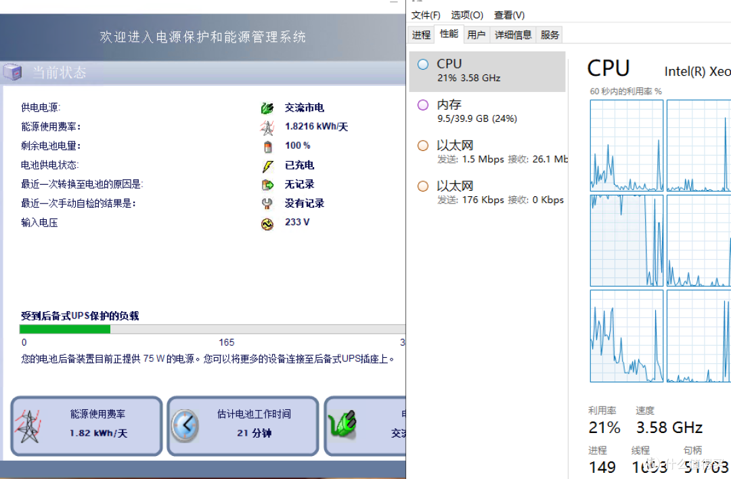Select the 内存 9.5/39.9 GB entry
The image size is (731, 479).
click(487, 112)
